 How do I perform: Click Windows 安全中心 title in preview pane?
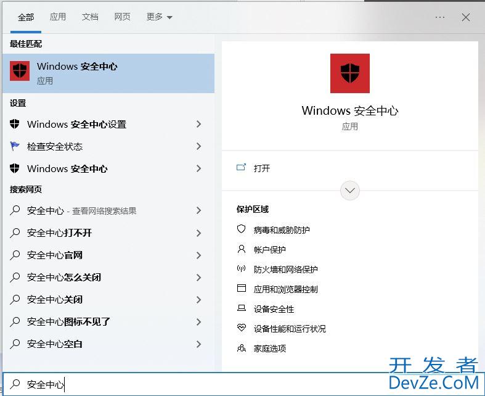(350, 110)
